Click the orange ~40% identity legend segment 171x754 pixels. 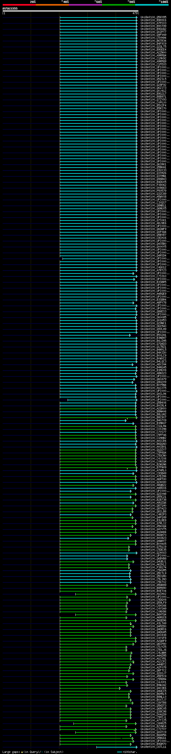coord(52,5)
